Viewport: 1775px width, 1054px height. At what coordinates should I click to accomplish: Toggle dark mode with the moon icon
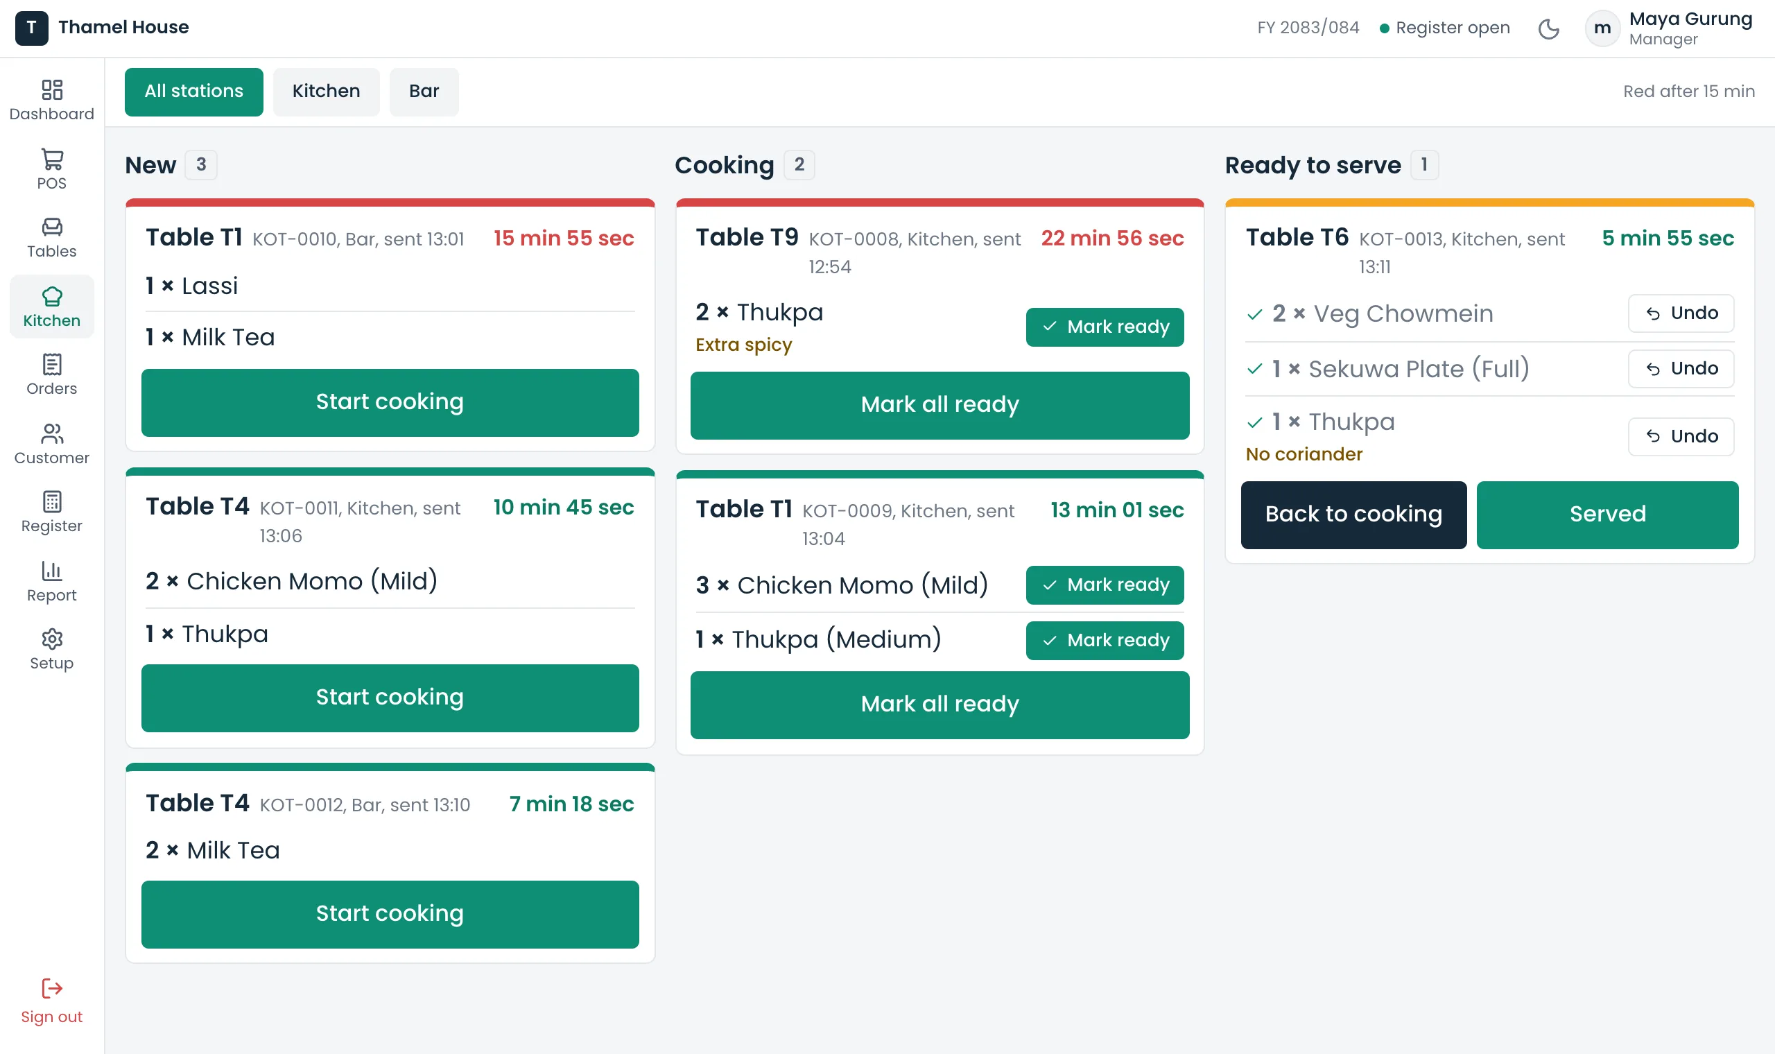tap(1548, 28)
